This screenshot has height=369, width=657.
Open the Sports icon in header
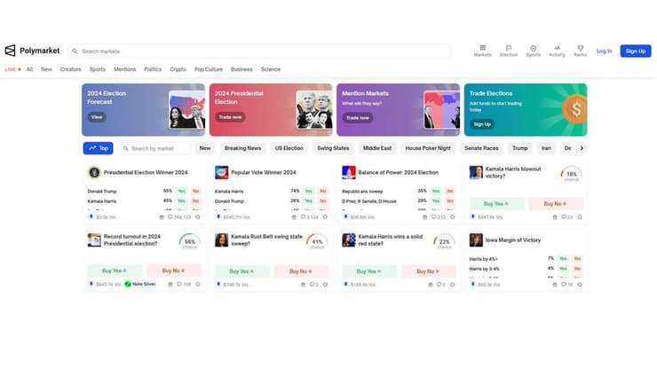[x=533, y=51]
